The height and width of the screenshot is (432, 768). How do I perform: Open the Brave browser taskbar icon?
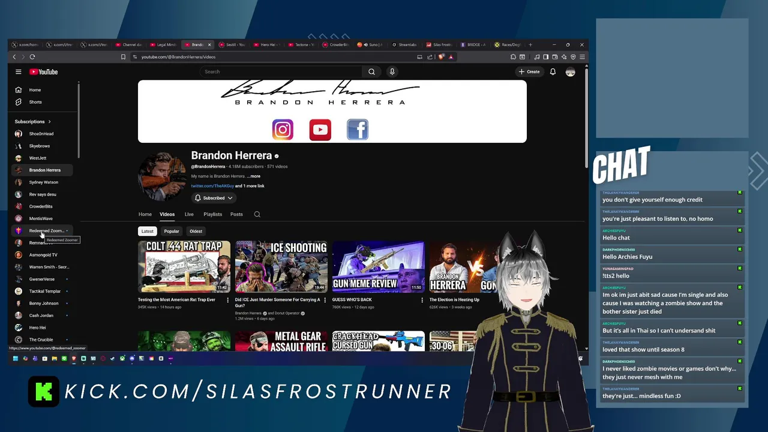click(x=74, y=359)
